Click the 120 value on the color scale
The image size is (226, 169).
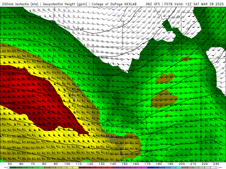pos(90,164)
